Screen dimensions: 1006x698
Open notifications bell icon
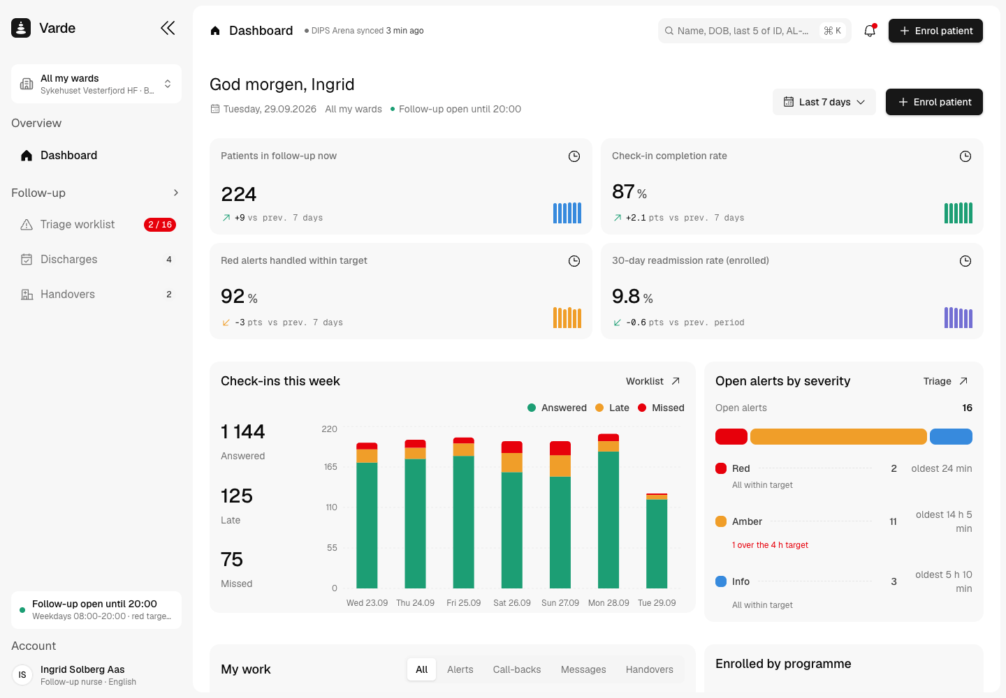tap(870, 31)
